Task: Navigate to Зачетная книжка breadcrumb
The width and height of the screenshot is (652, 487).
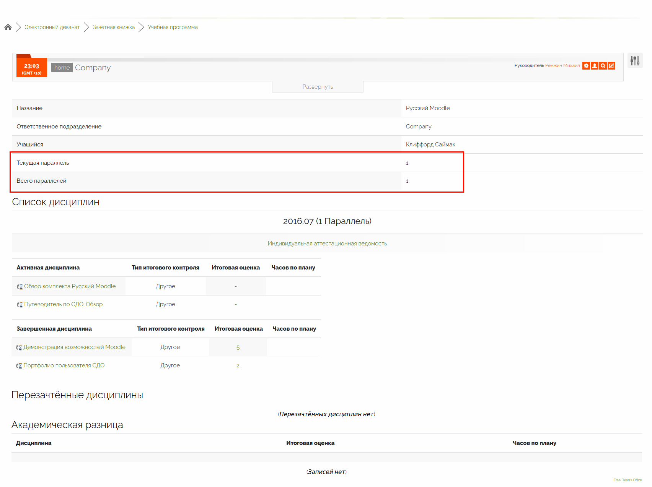Action: 114,27
